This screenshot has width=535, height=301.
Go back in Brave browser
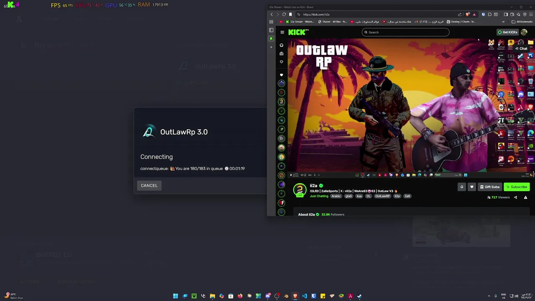point(271,14)
